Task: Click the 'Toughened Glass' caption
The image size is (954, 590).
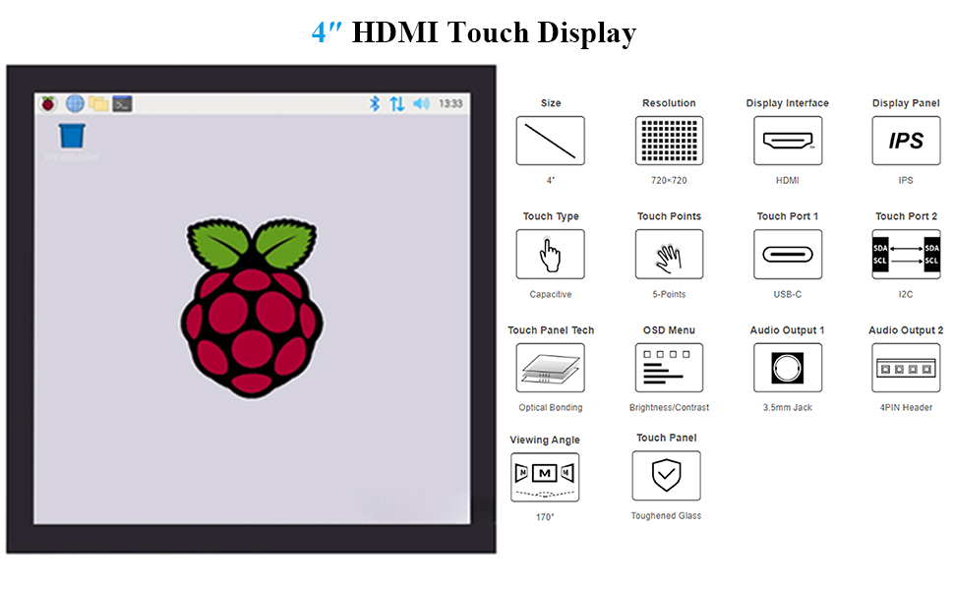Action: point(666,516)
